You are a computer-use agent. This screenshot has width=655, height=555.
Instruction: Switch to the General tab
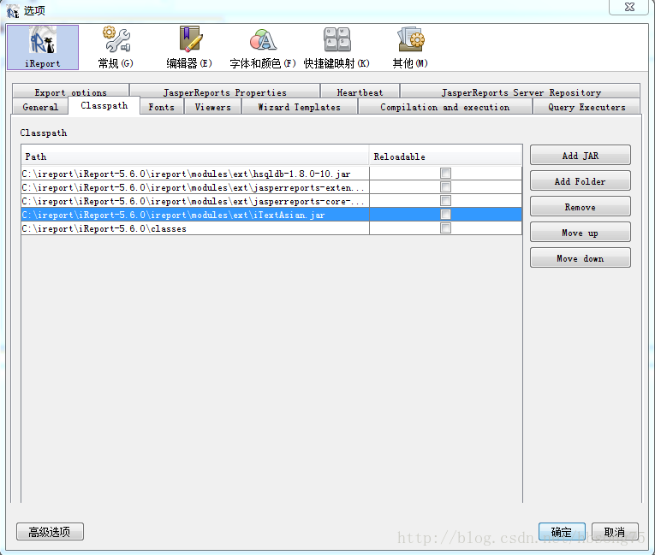40,107
